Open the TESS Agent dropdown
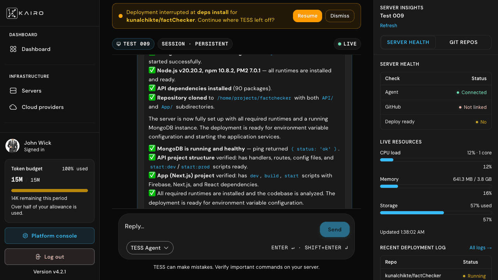 (x=150, y=248)
